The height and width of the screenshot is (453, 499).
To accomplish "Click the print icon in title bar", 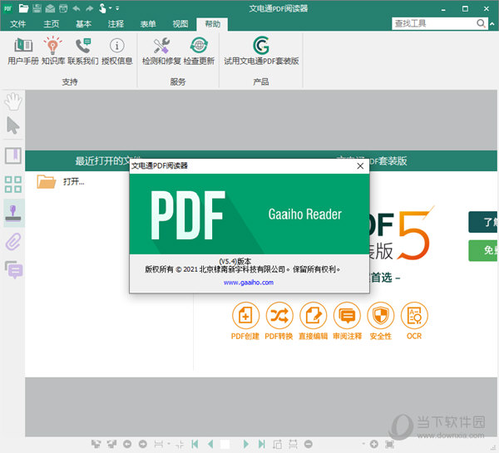I will (x=63, y=8).
